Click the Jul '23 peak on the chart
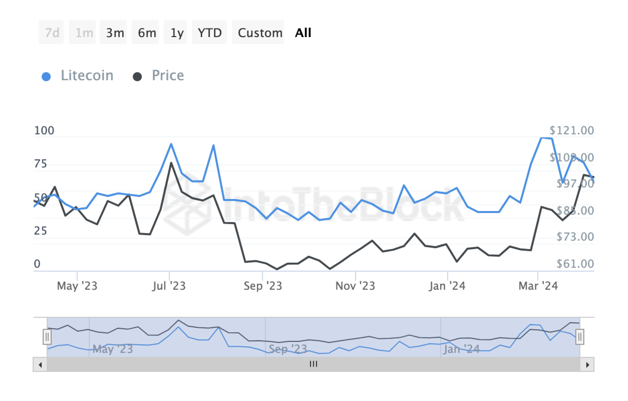Image resolution: width=628 pixels, height=401 pixels. click(171, 143)
